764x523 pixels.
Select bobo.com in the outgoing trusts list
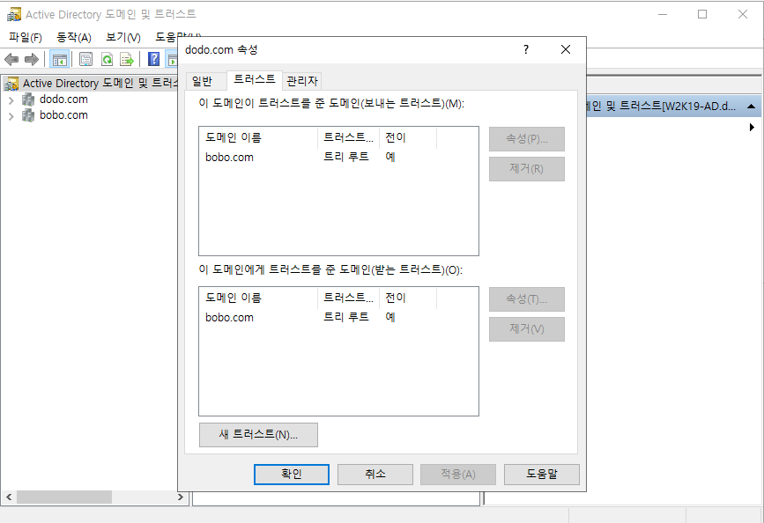(x=229, y=158)
